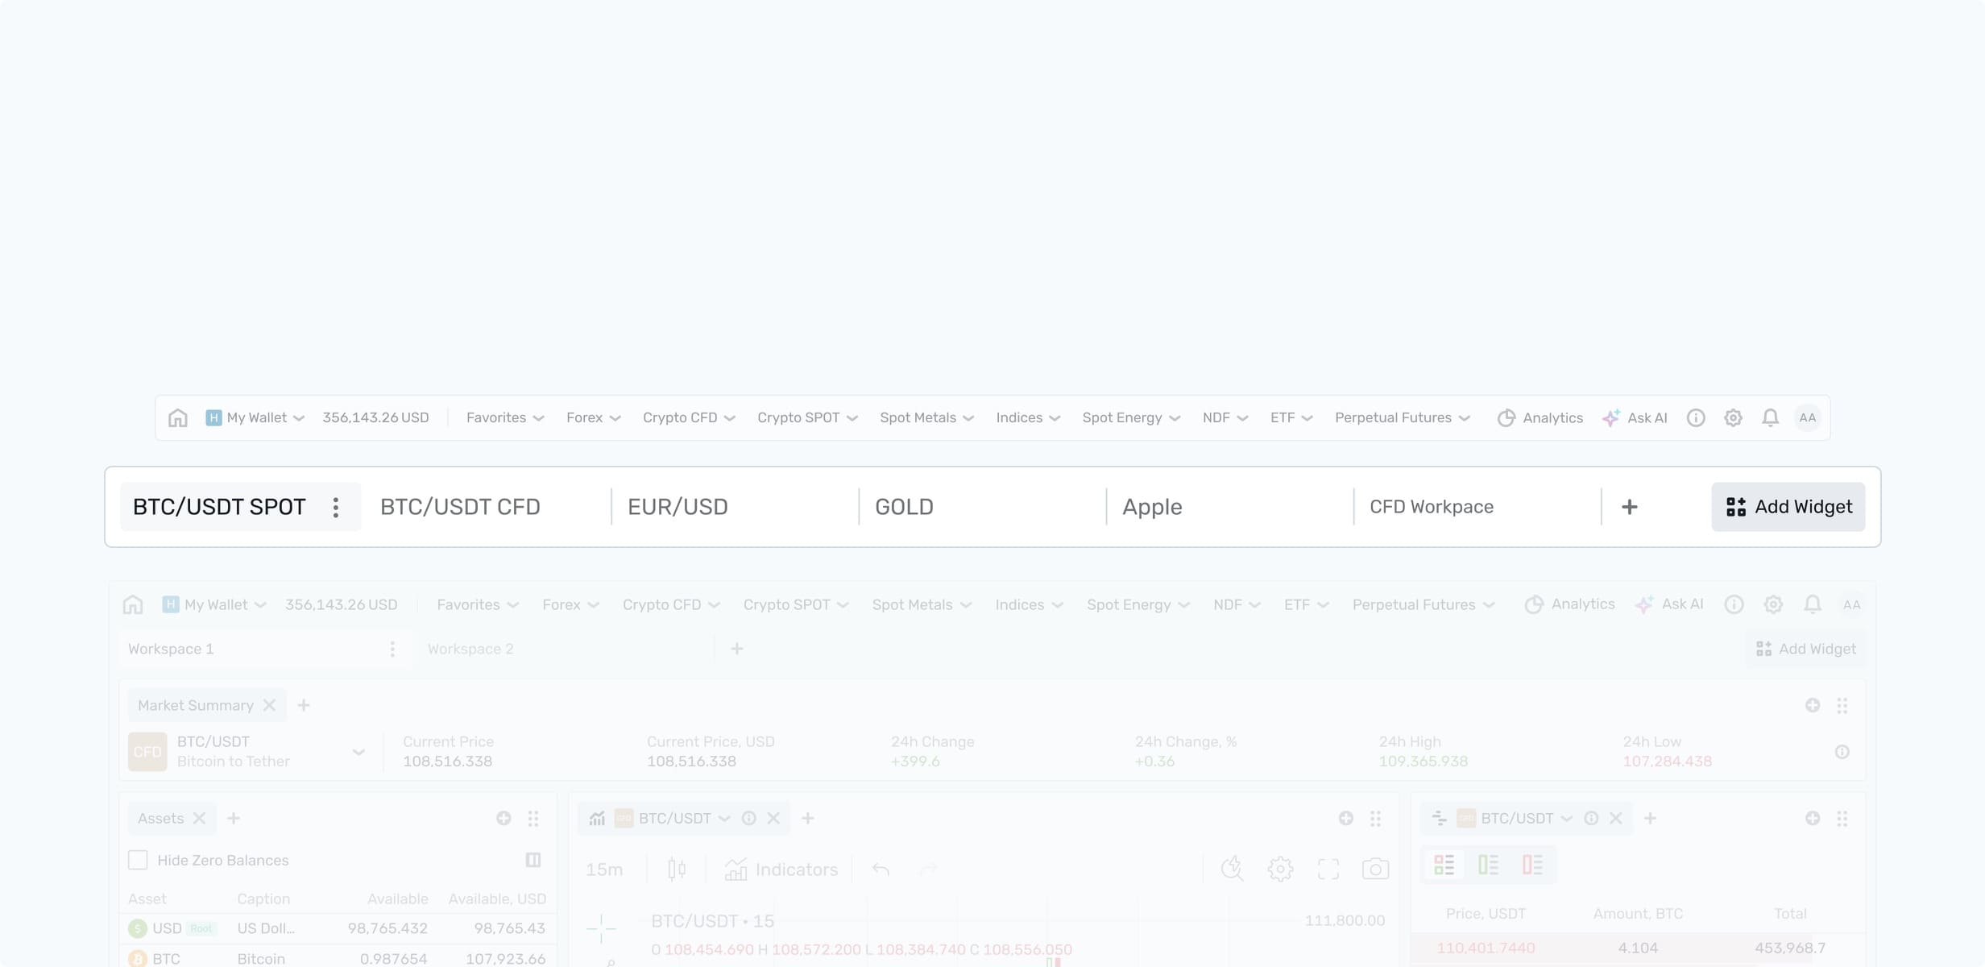
Task: Open the ETF menu in the upper nav bar
Action: 1291,417
